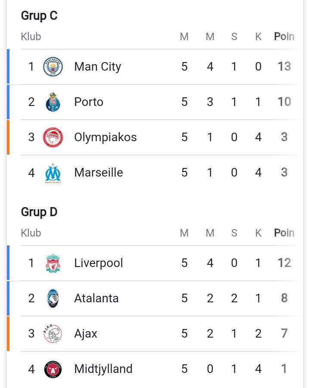
Task: Click the Manchester City club crest
Action: pos(53,67)
